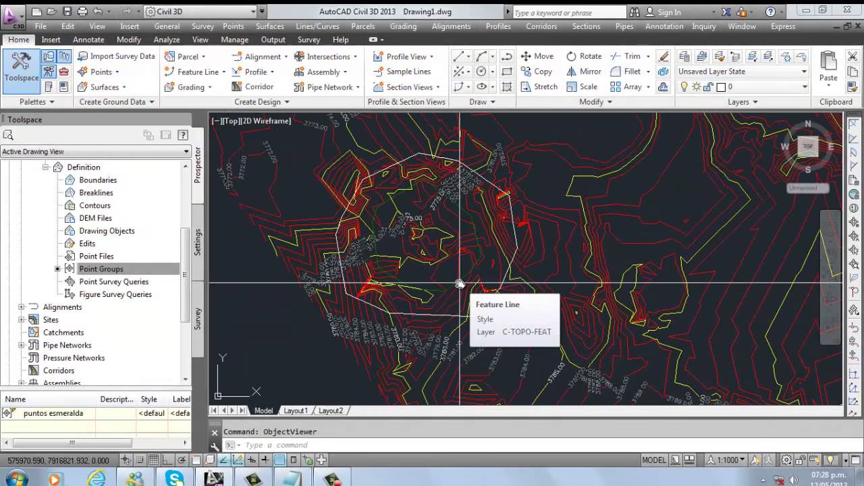Toggle the layer on/off lightbulb icon
Screen dimensions: 864x486
point(684,87)
